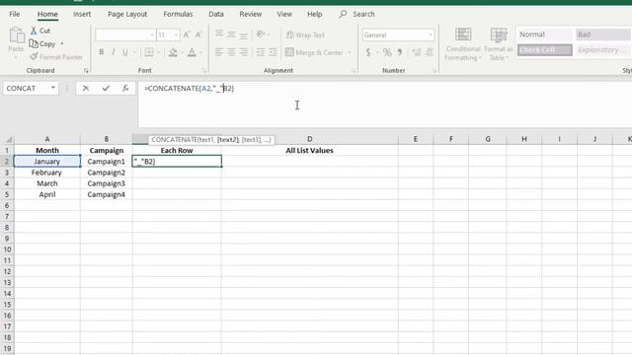Click the Comma Style icon
Viewport: 632px width, 355px height.
[x=399, y=52]
